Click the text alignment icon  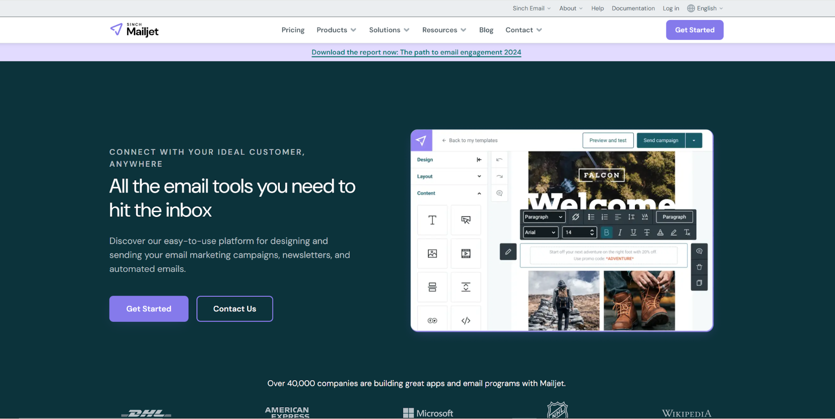coord(618,217)
